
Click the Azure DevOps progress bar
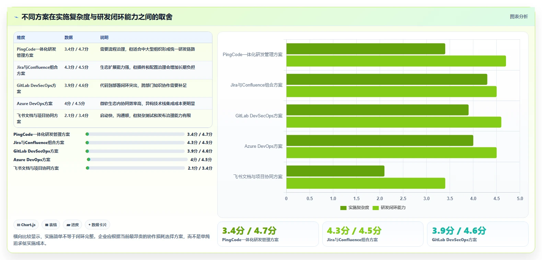pos(137,159)
